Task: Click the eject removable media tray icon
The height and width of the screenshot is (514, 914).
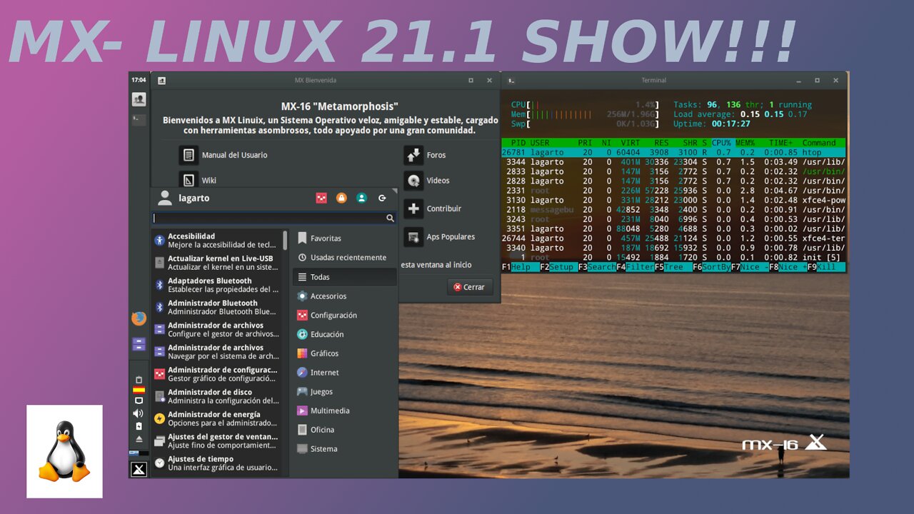Action: (x=139, y=439)
